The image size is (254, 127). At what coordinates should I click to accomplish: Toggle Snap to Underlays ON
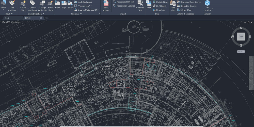click(86, 10)
